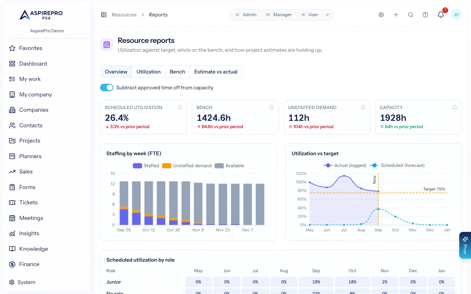Toggle Staffed series in staffing legend

146,166
